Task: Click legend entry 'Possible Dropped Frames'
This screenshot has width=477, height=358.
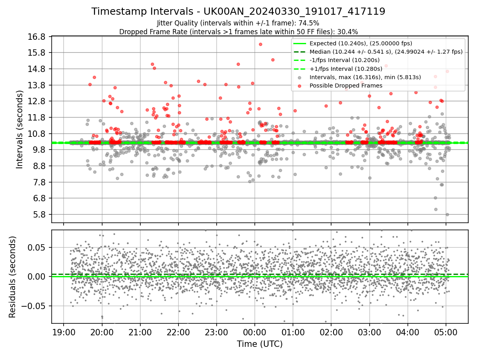Action: pyautogui.click(x=346, y=86)
